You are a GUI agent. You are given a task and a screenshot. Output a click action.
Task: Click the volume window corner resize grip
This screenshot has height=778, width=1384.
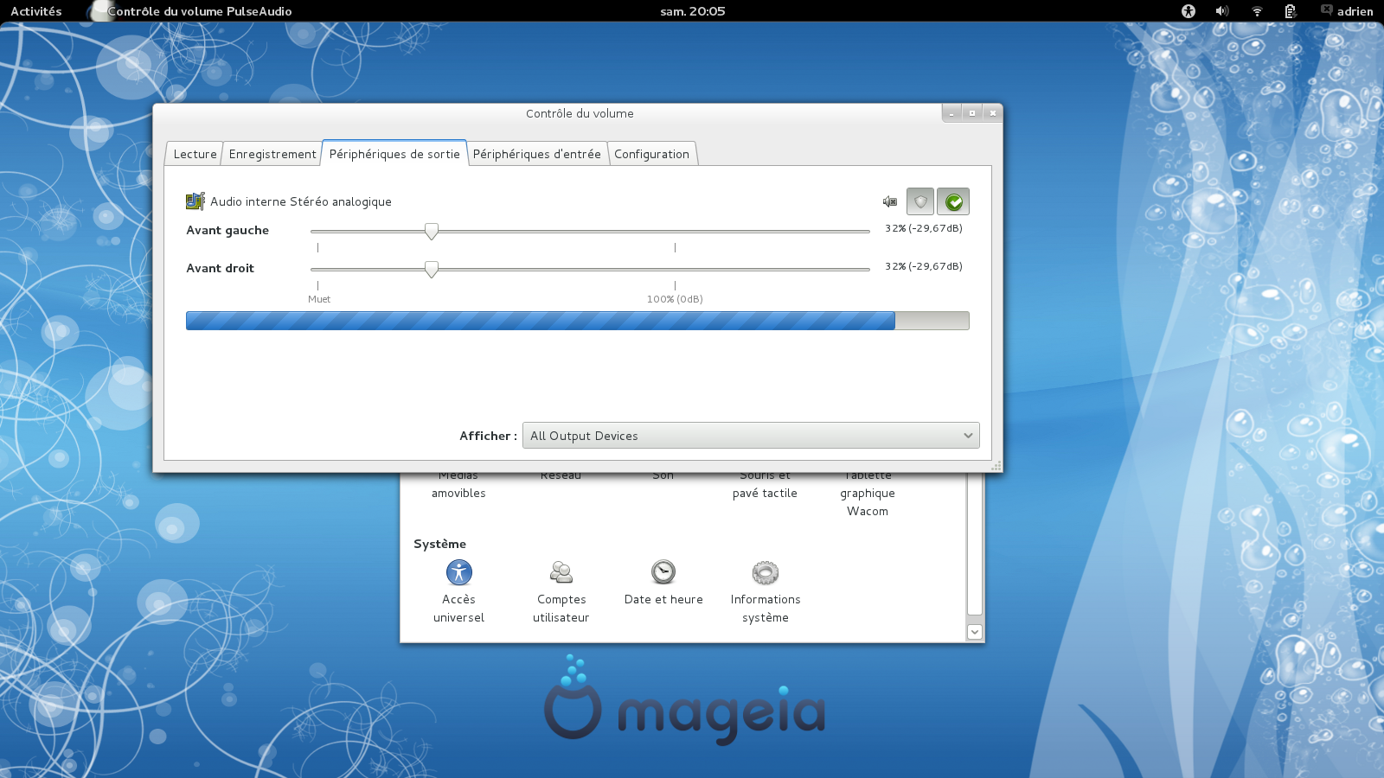click(996, 466)
